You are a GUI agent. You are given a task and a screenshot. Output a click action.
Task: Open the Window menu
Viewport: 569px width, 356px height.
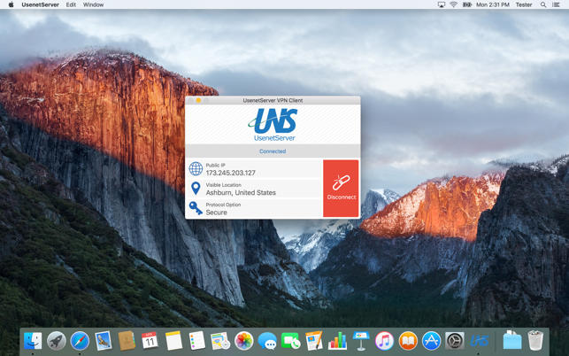pyautogui.click(x=93, y=5)
